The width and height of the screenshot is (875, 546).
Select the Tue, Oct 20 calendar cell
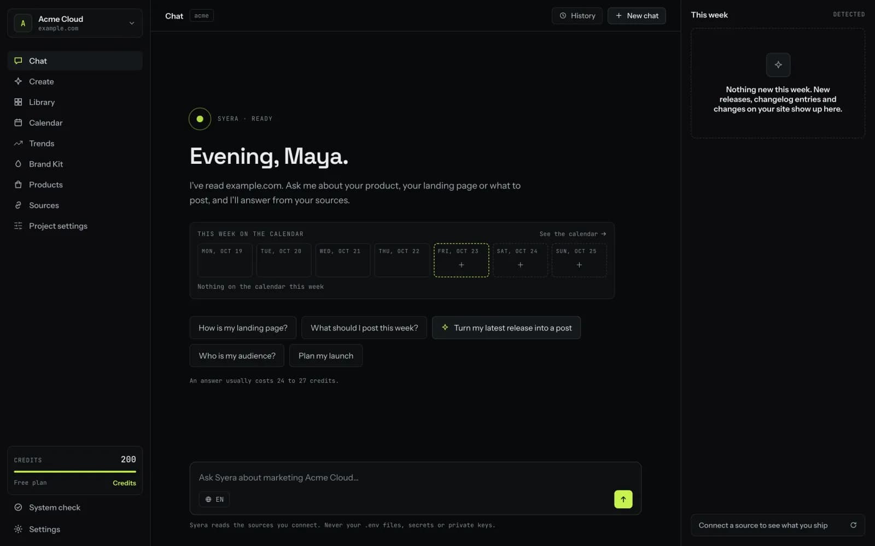tap(284, 260)
